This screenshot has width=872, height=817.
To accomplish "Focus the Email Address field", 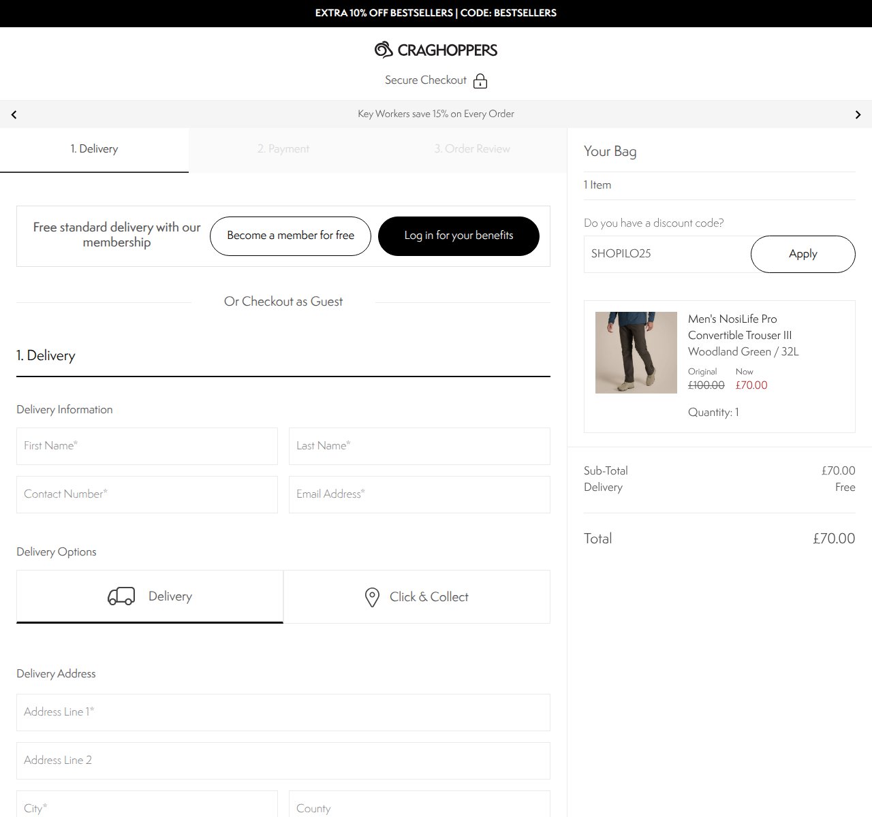I will pos(420,494).
